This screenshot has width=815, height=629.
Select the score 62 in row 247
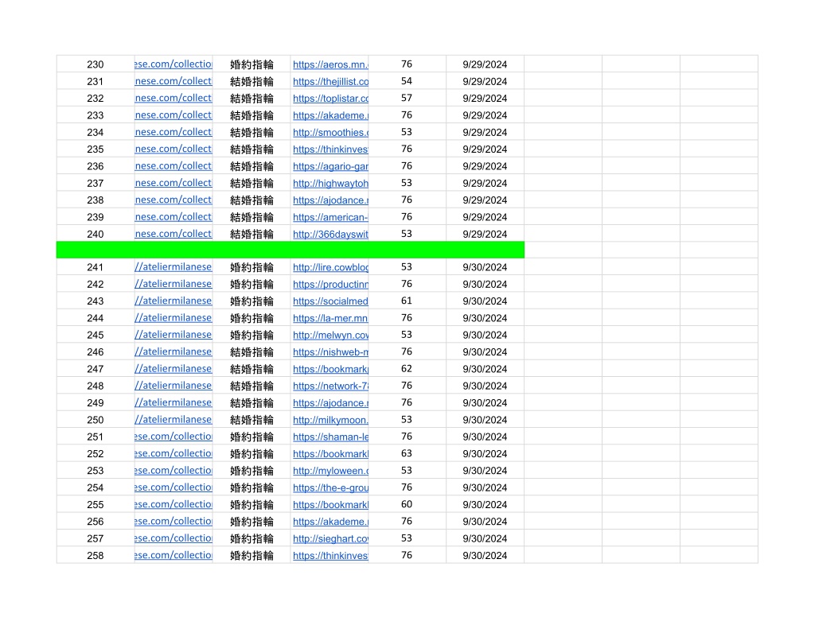[407, 369]
